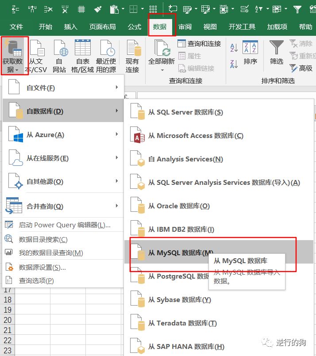316x356 pixels.
Task: Switch to the 插入 tab
Action: pyautogui.click(x=71, y=27)
